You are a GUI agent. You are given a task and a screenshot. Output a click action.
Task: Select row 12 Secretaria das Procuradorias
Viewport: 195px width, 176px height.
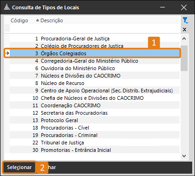click(95, 113)
